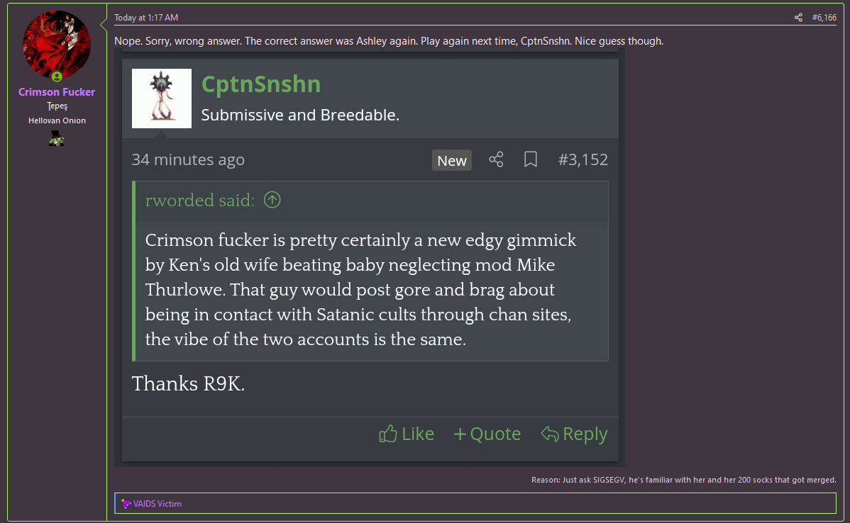850x523 pixels.
Task: Click 'rworded said:' quote header to expand
Action: pyautogui.click(x=199, y=201)
